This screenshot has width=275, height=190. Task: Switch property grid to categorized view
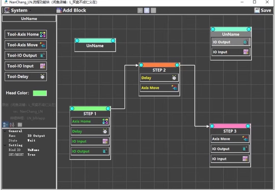click(x=5, y=125)
